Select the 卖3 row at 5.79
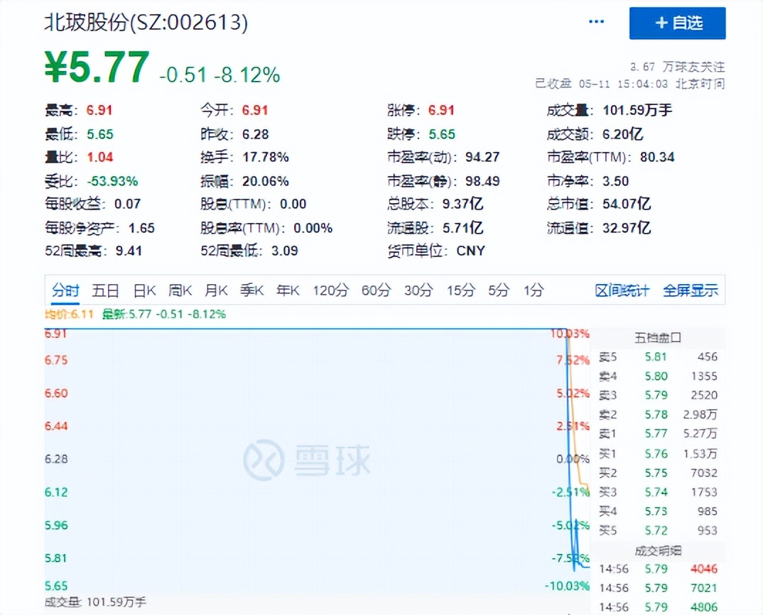Image resolution: width=763 pixels, height=615 pixels. pos(657,395)
